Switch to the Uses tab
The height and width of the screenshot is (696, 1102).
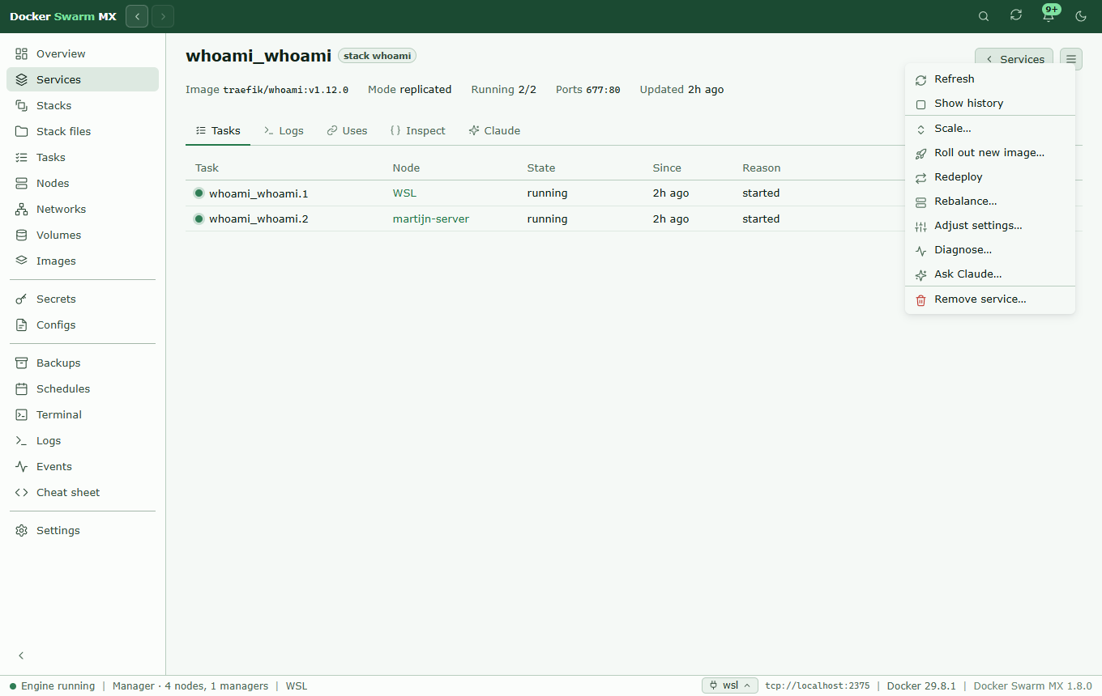tap(347, 130)
